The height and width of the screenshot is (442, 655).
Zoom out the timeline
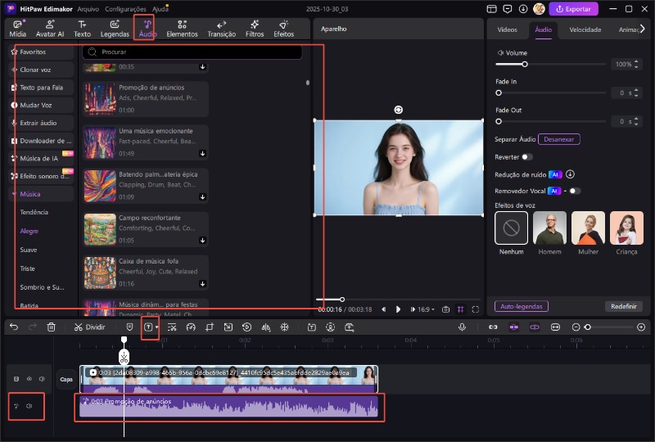pyautogui.click(x=576, y=327)
